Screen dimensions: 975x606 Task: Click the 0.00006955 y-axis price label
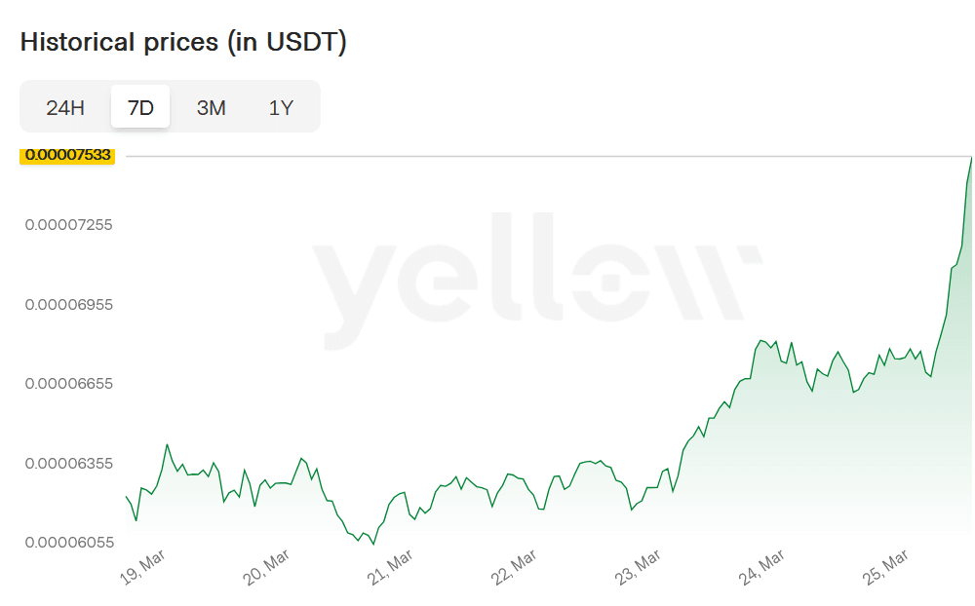(68, 305)
